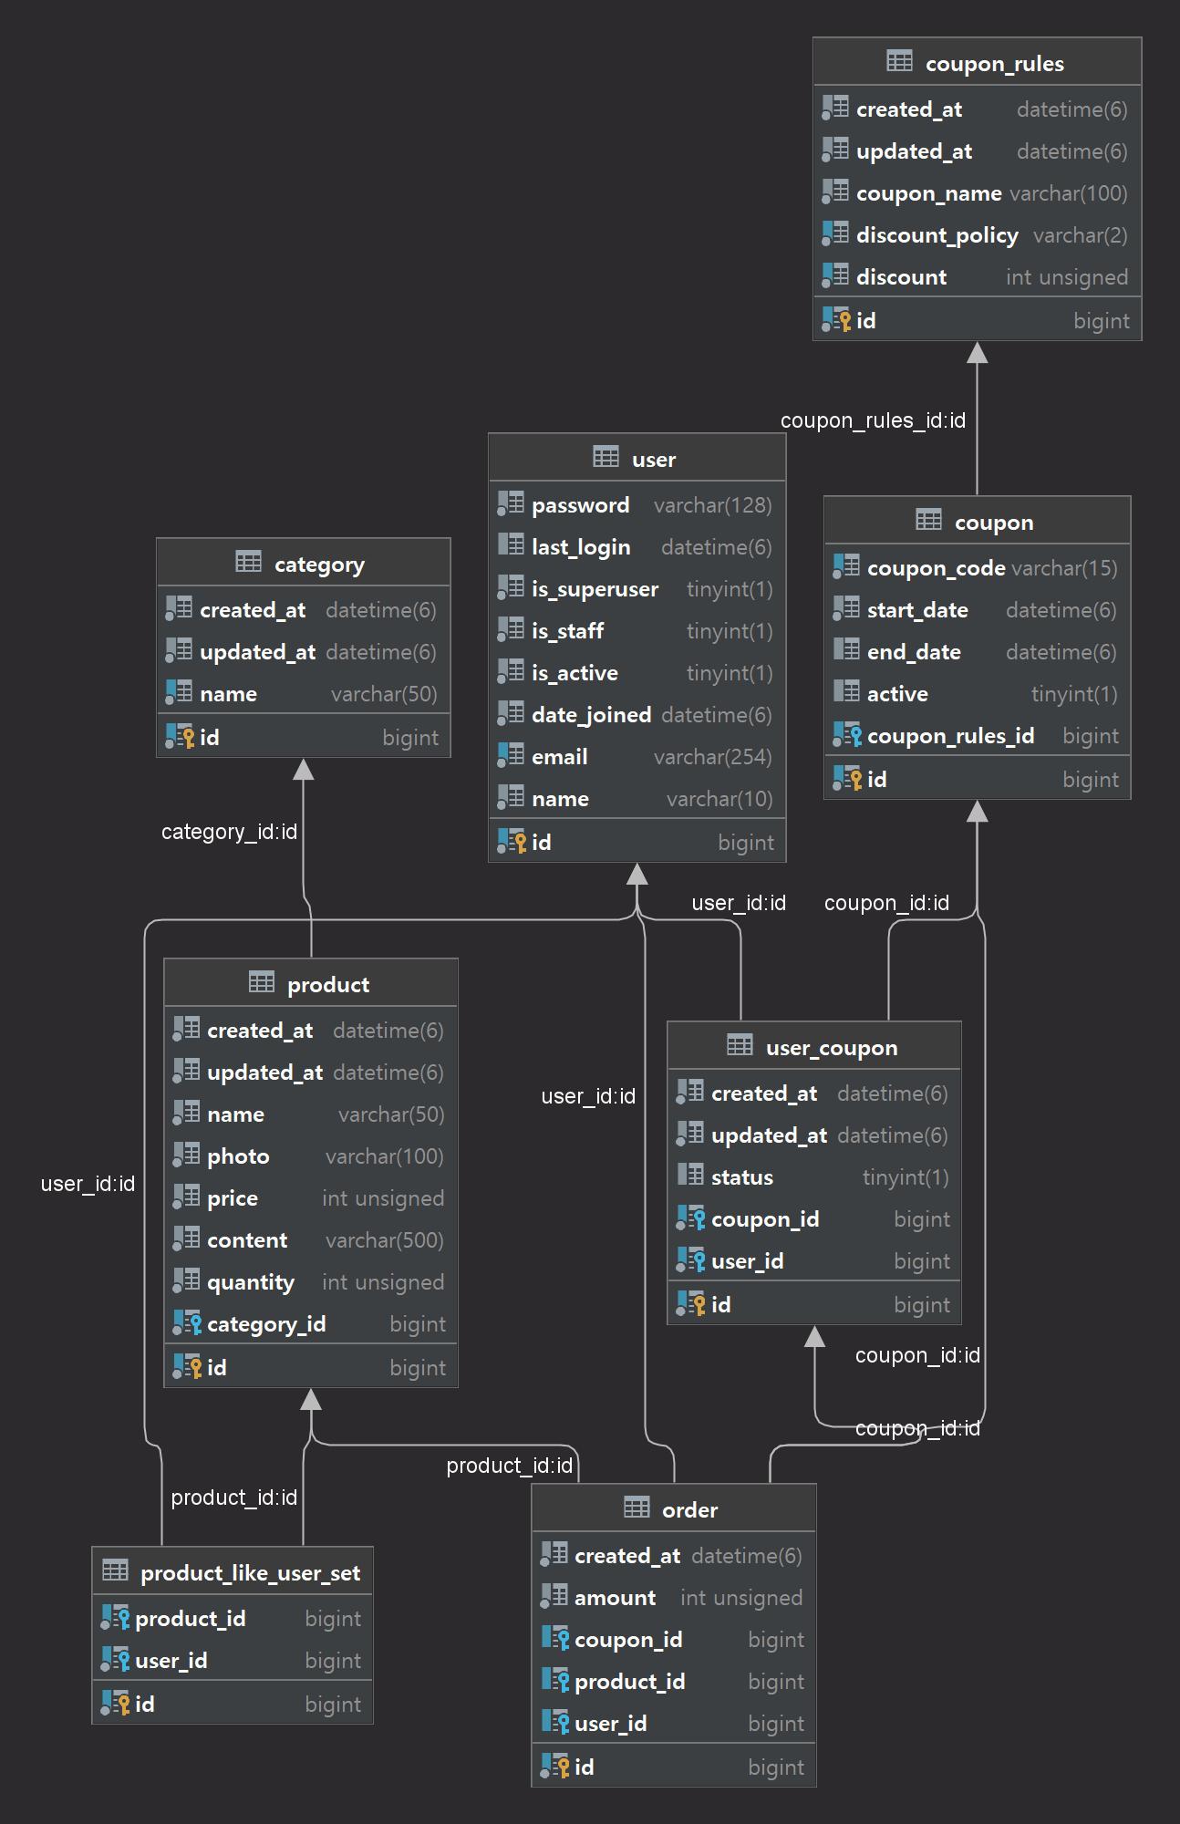Click column icon beside user_coupon status

pos(690,1176)
